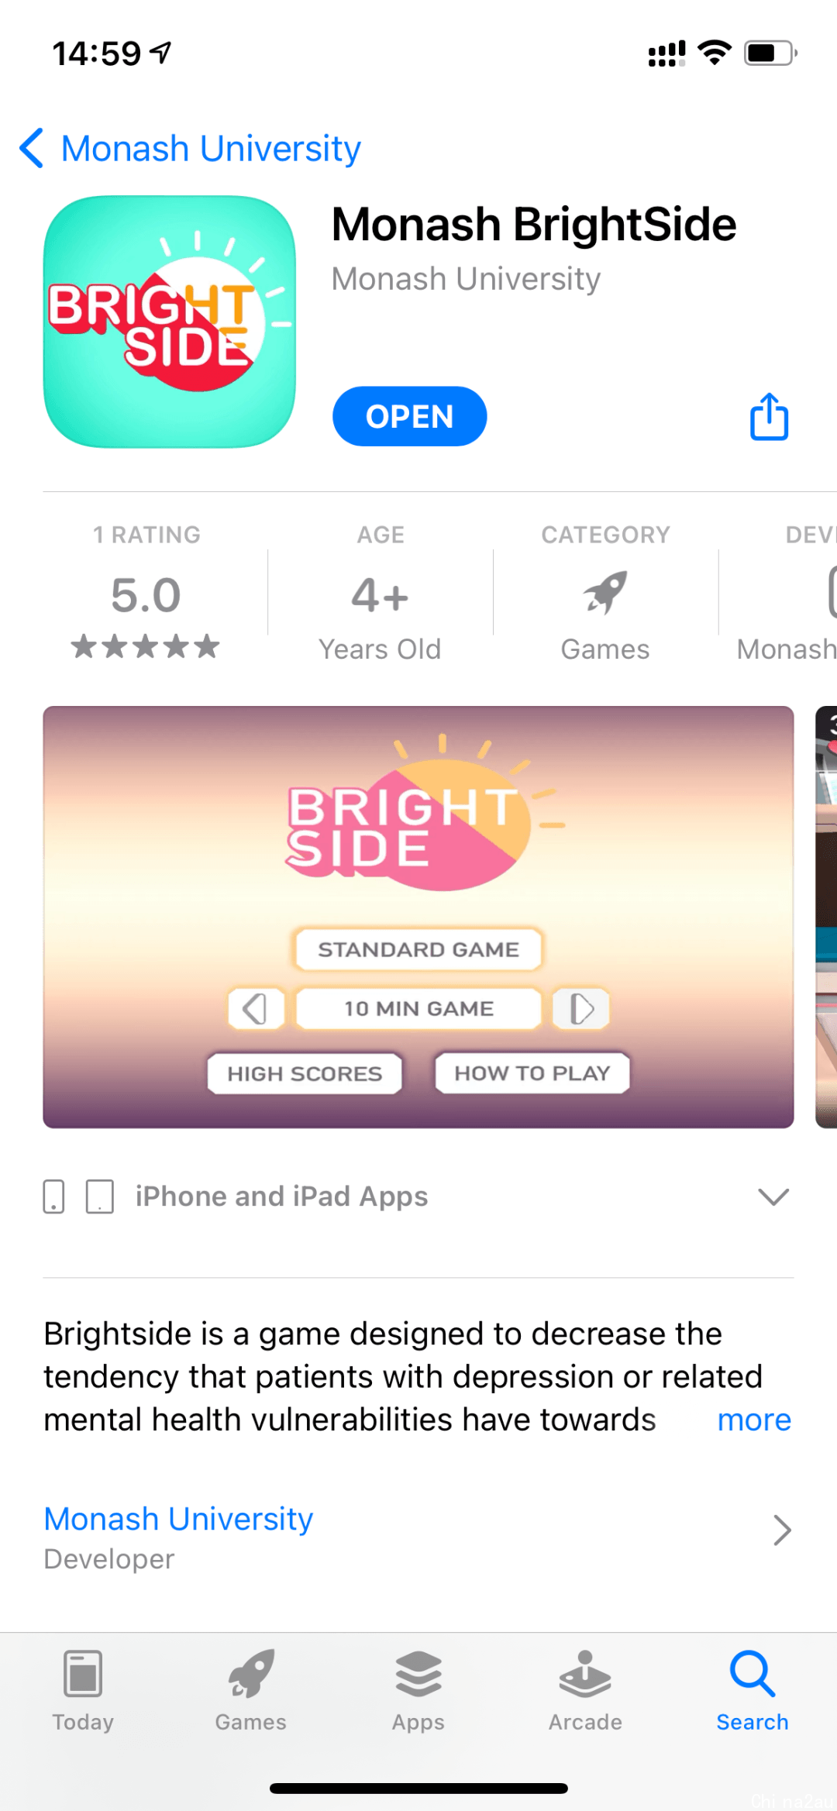Screen dimensions: 837x1811
Task: Open the Arcade tab
Action: click(x=585, y=1691)
